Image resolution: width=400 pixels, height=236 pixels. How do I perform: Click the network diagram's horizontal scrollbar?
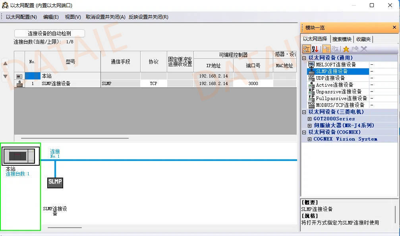(65, 228)
